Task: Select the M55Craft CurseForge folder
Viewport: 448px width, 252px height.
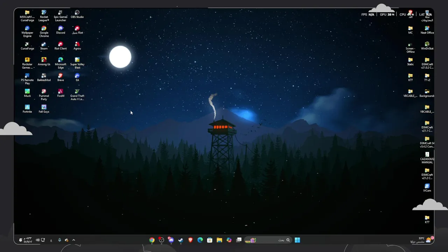Action: (27, 16)
